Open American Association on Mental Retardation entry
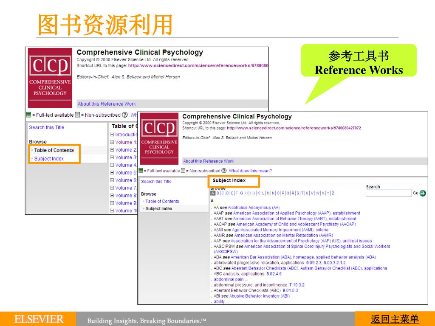 point(283,235)
